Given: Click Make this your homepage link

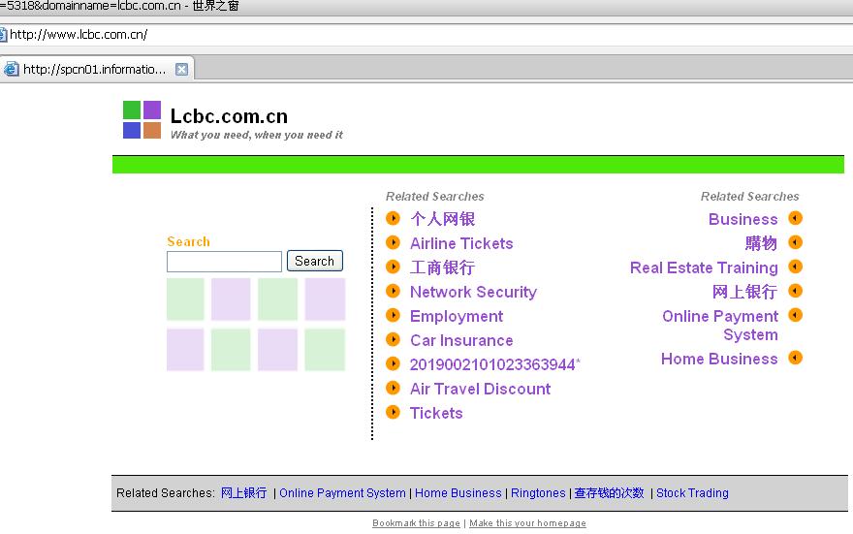Looking at the screenshot, I should coord(527,523).
